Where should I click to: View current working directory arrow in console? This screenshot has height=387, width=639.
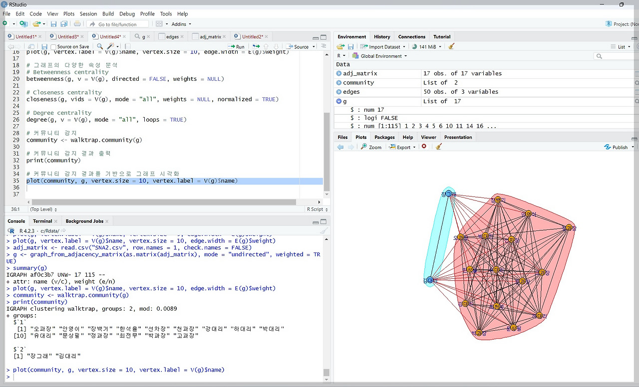[x=64, y=231]
